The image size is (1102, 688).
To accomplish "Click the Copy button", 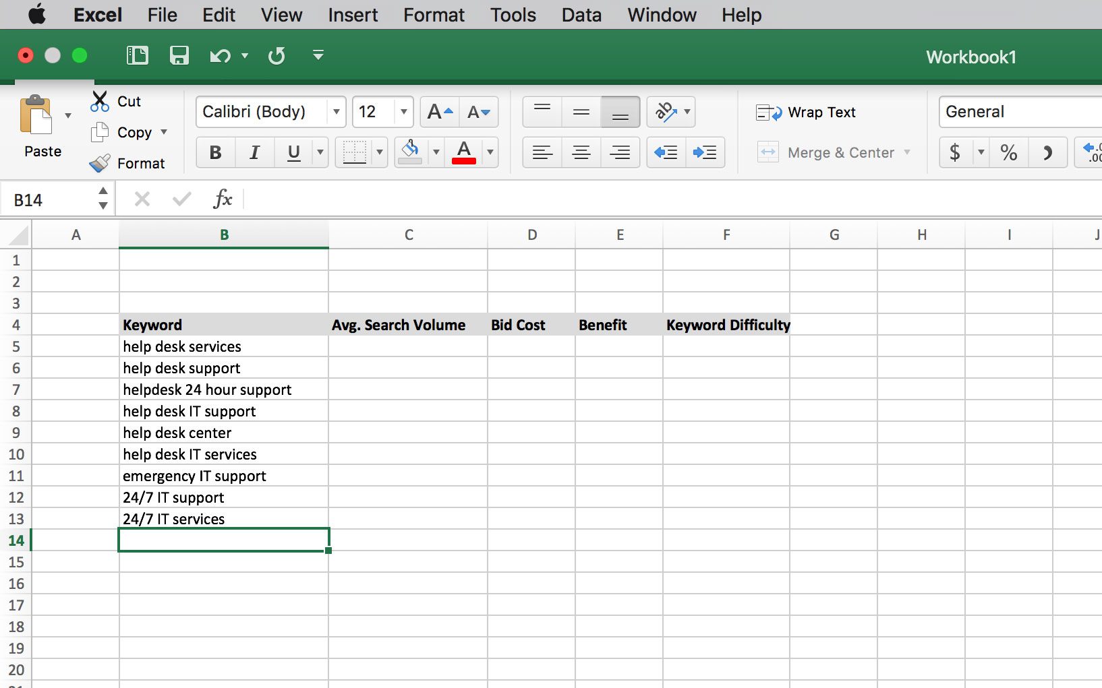I will click(x=122, y=132).
